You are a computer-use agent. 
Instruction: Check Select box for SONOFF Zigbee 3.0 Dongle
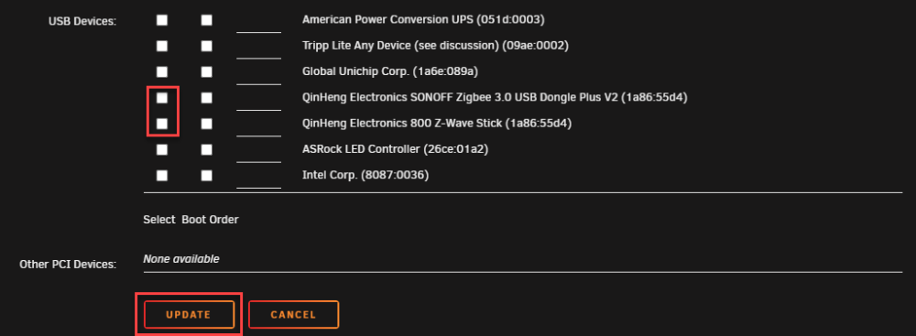click(x=162, y=98)
